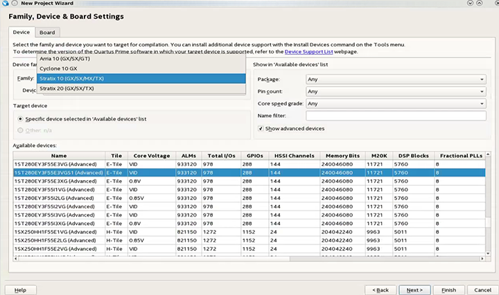Click the right arrow of horizontal scrollbar
This screenshot has height=295, width=499.
(482, 259)
